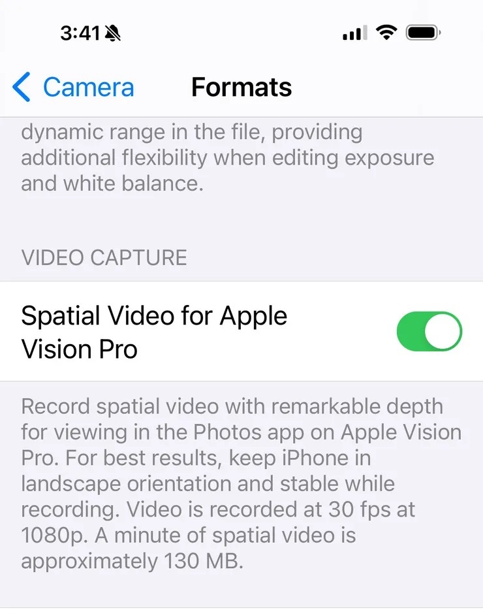The image size is (483, 610).
Task: Tap the battery indicator icon
Action: [x=423, y=33]
